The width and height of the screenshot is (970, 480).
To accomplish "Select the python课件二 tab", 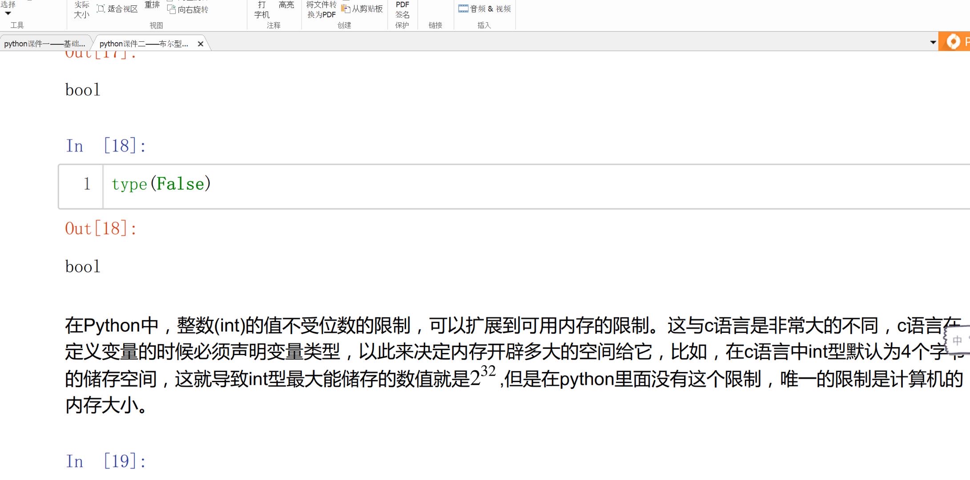I will pyautogui.click(x=143, y=44).
